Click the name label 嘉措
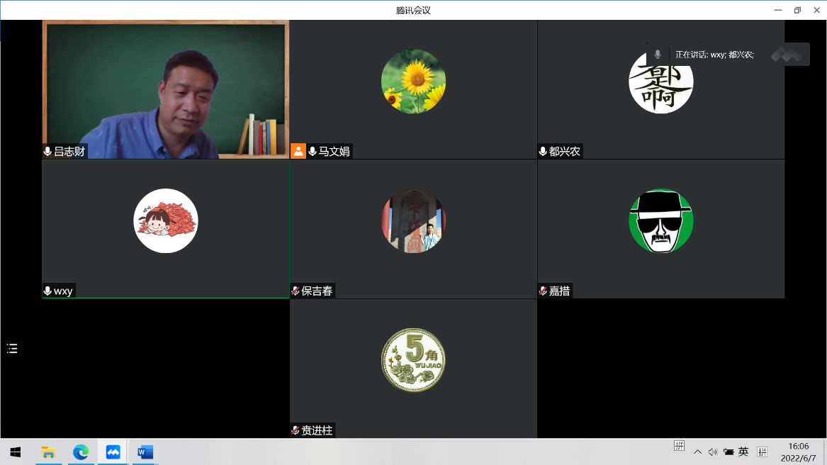Screen dimensions: 827x465 click(x=559, y=291)
